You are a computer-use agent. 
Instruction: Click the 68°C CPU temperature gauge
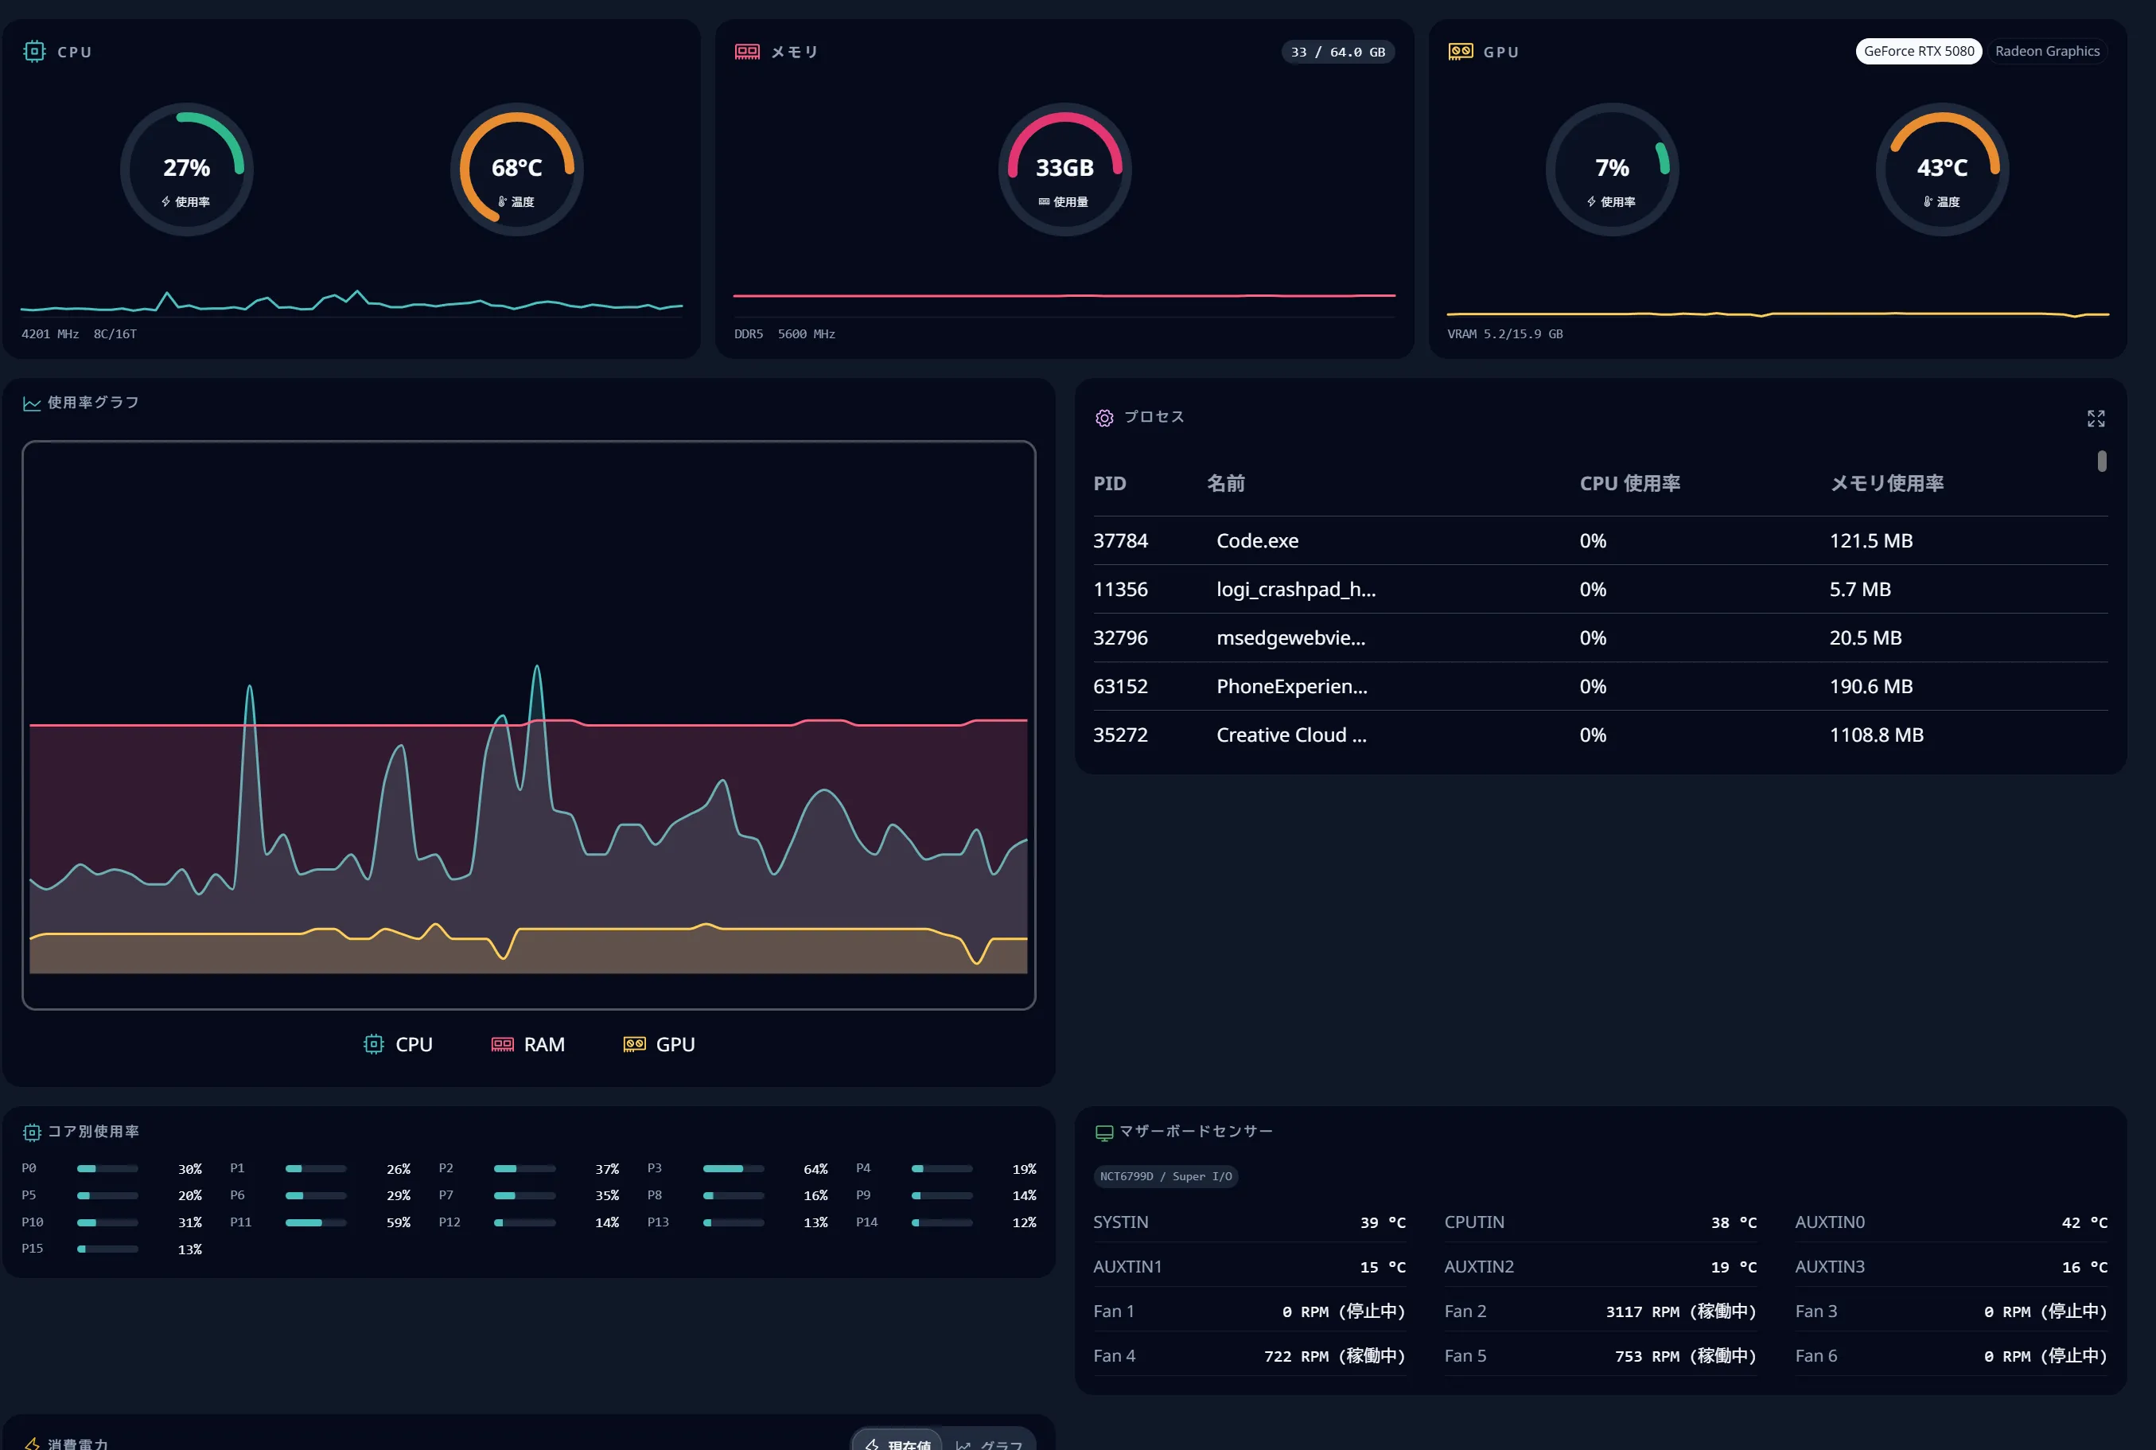[517, 170]
